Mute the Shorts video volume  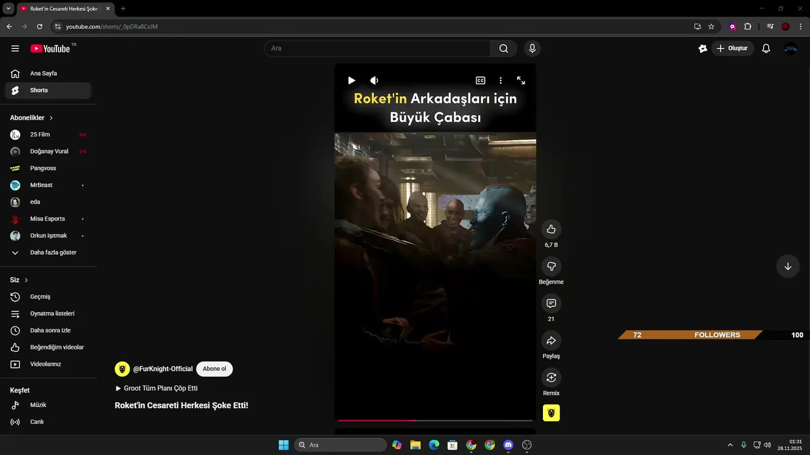375,80
